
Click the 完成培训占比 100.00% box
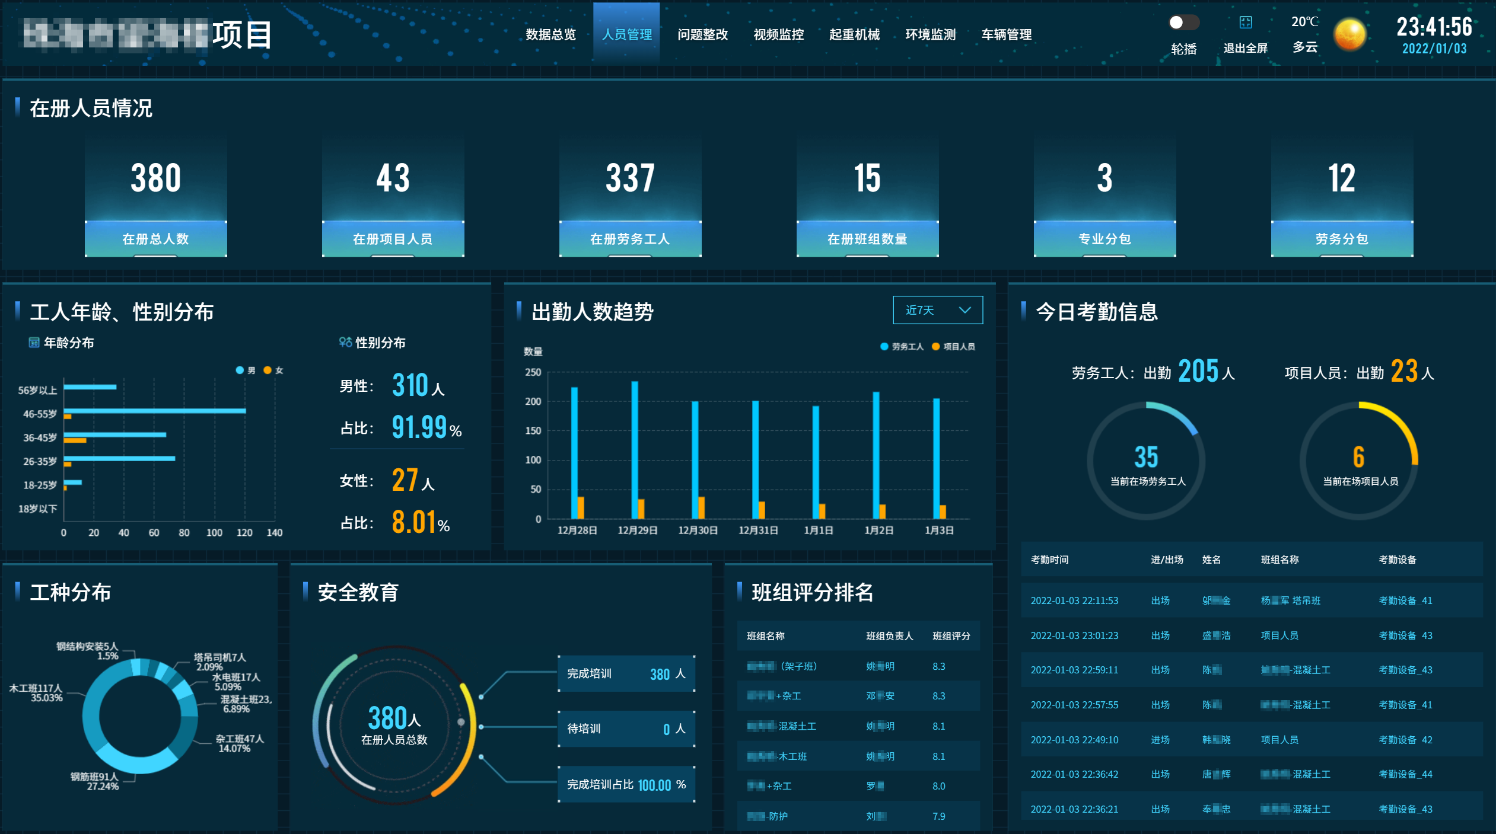click(626, 784)
